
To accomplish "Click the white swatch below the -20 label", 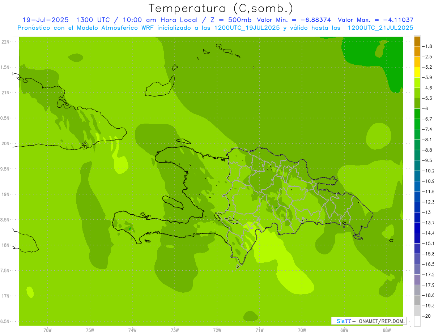I will [417, 321].
